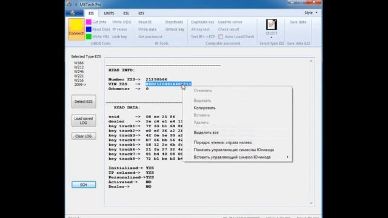Click Deactivate in IR Tools
Viewport: 388px width, 218px height.
pos(174,22)
